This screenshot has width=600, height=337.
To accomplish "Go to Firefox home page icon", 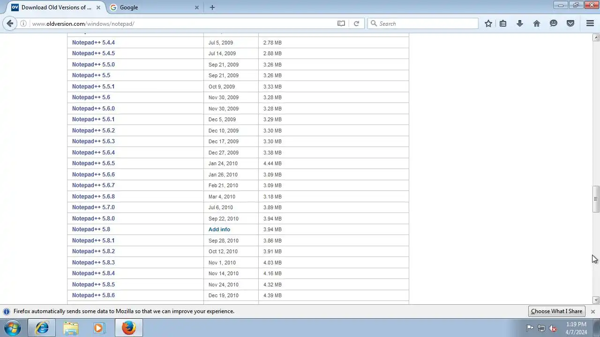I will pos(537,23).
